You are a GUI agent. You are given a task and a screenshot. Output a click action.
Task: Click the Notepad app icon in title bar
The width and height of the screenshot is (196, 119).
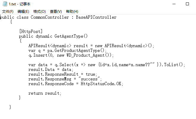click(x=5, y=4)
